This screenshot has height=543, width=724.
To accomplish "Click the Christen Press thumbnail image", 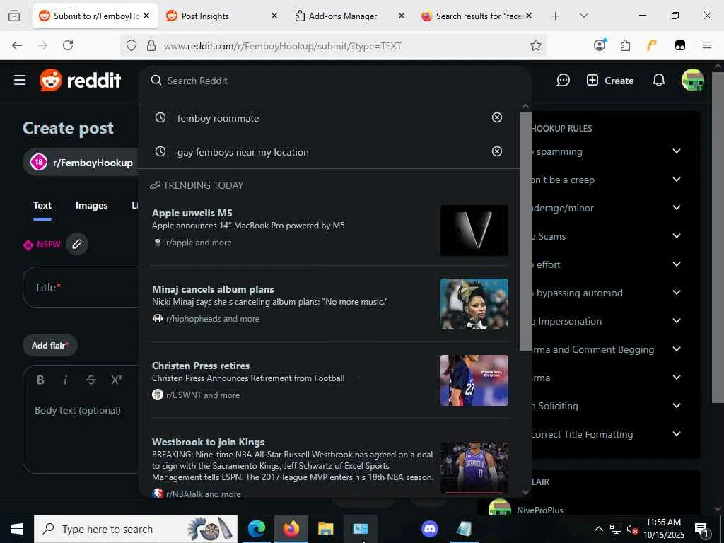I will click(474, 380).
